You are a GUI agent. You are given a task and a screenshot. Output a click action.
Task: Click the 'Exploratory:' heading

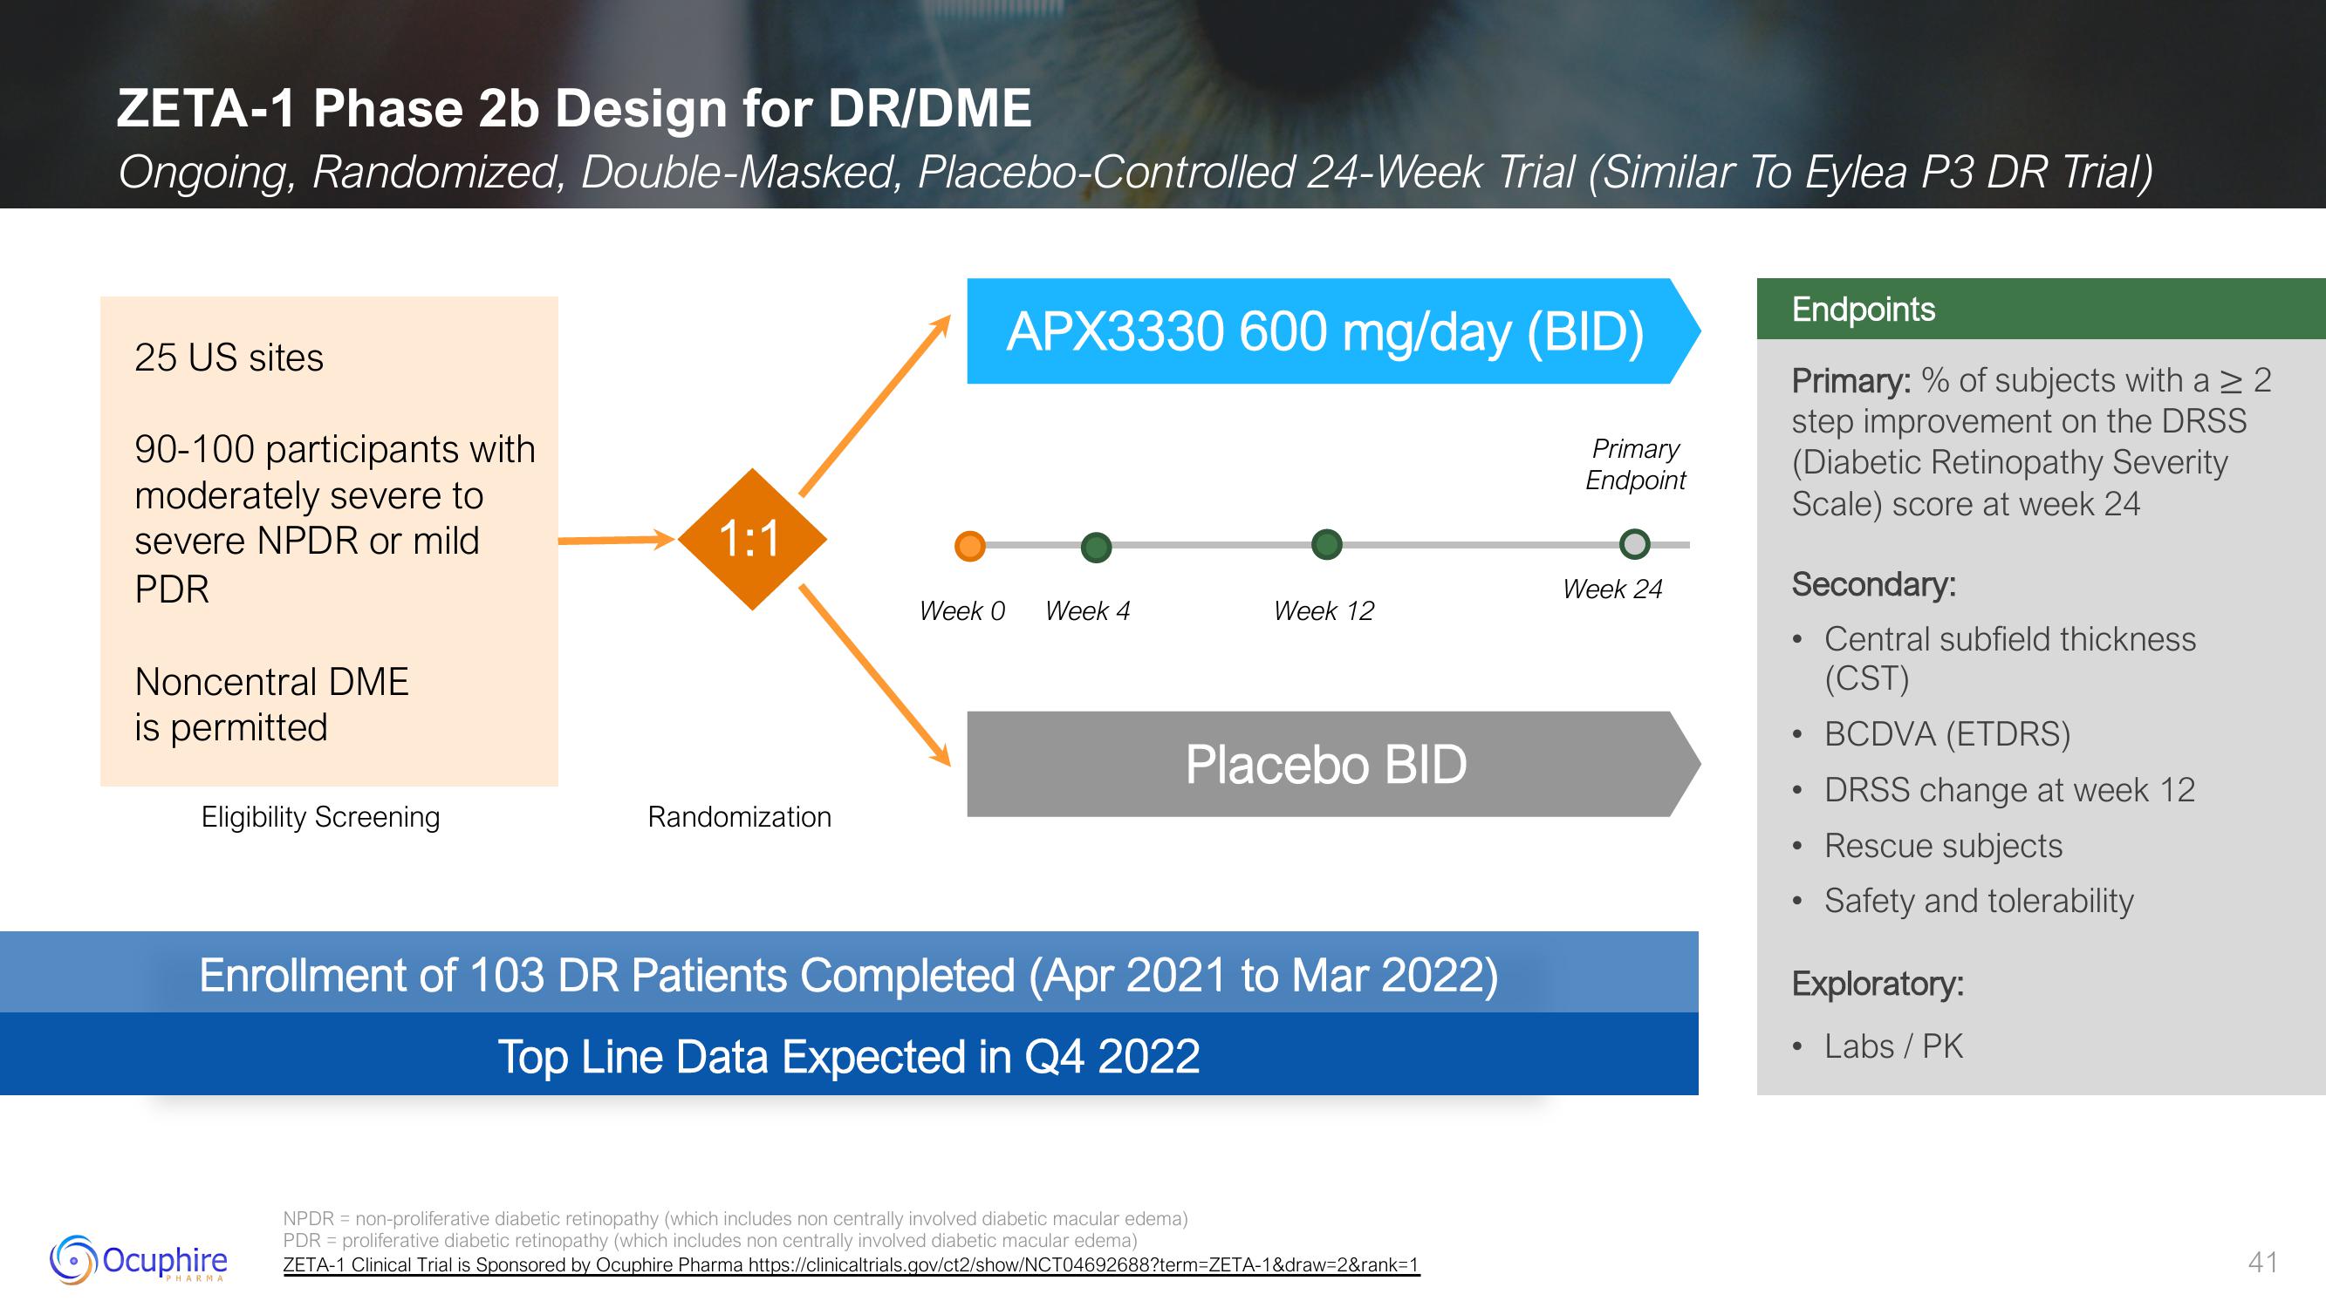click(1878, 983)
